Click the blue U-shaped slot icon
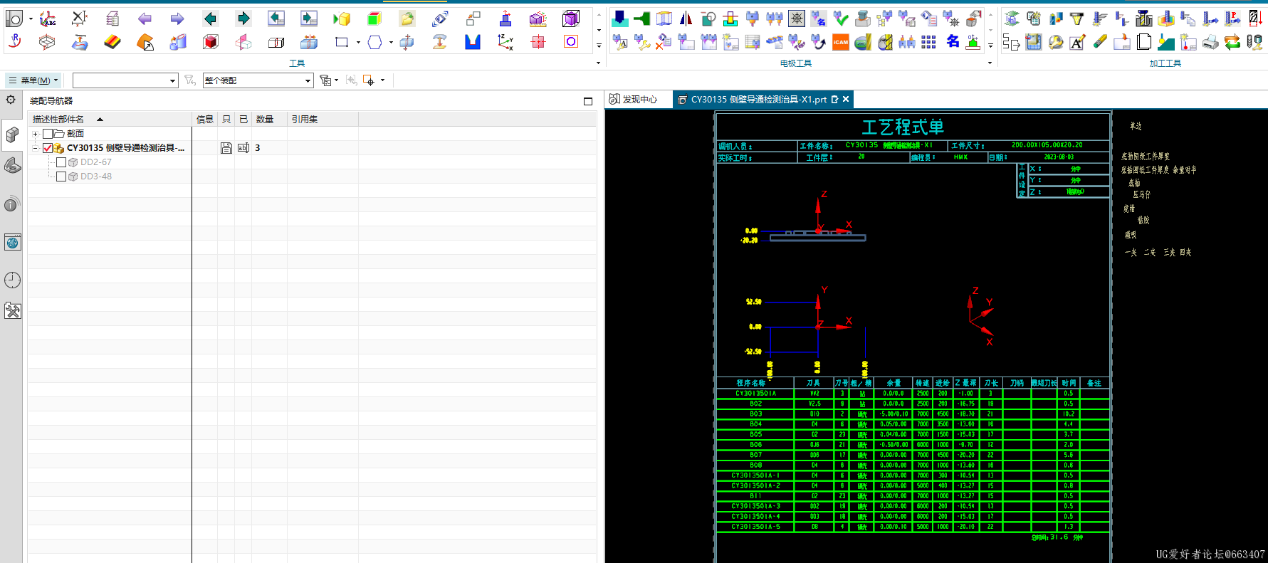Image resolution: width=1268 pixels, height=563 pixels. click(x=473, y=43)
